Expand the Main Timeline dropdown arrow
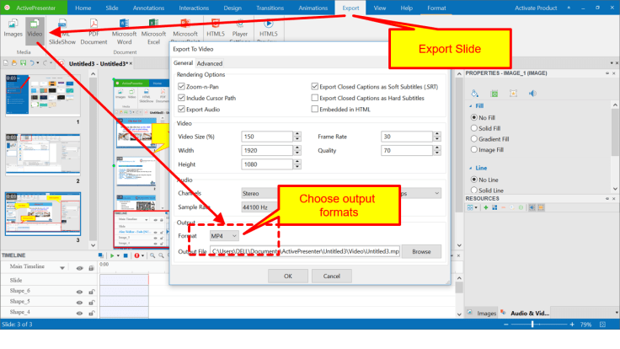The width and height of the screenshot is (620, 349). point(62,268)
